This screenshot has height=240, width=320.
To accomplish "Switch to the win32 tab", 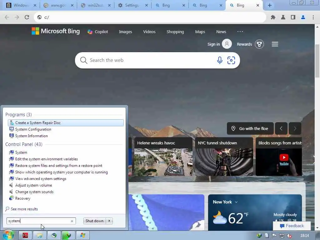I will click(x=95, y=5).
